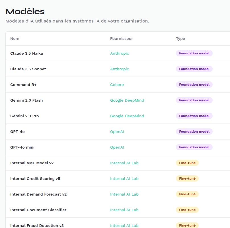
Task: Click the OpenAI link in GPT-4o mini row
Action: tap(117, 147)
